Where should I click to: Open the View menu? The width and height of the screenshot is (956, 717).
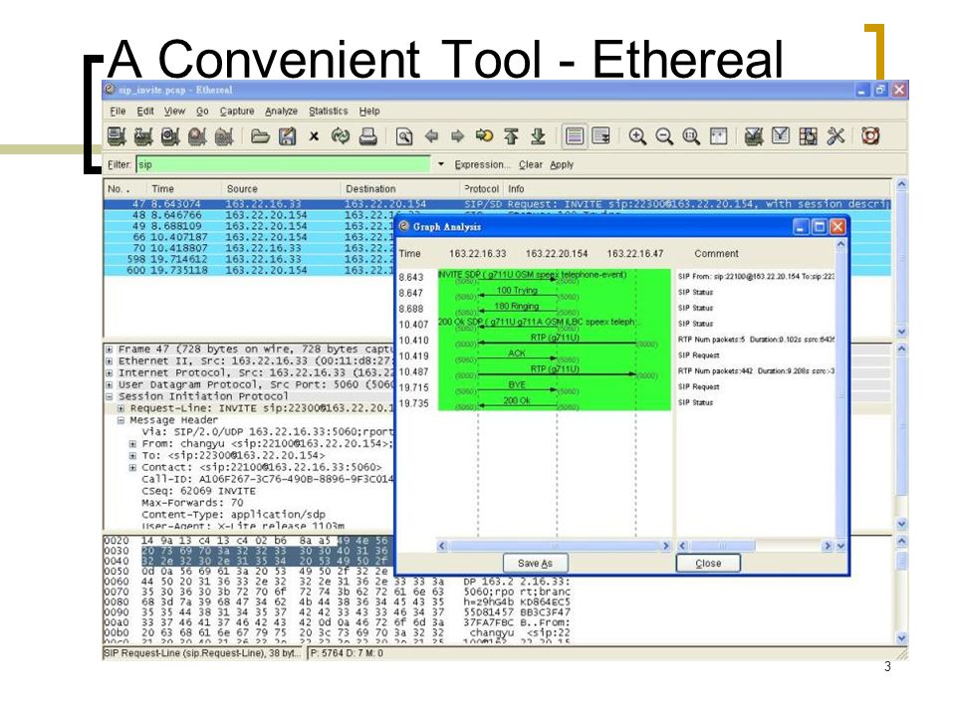(174, 111)
